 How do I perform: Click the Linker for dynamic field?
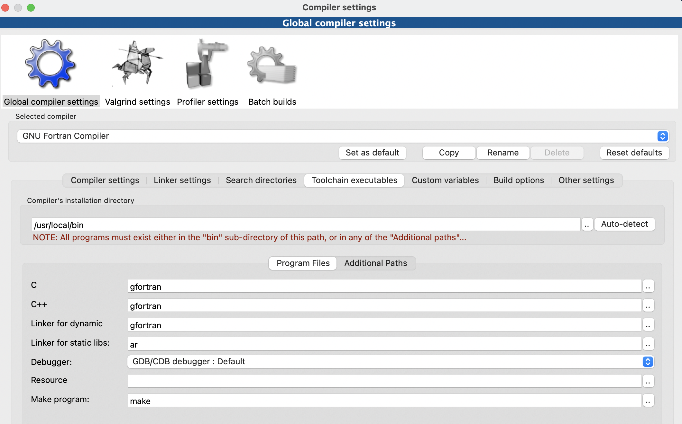(384, 325)
